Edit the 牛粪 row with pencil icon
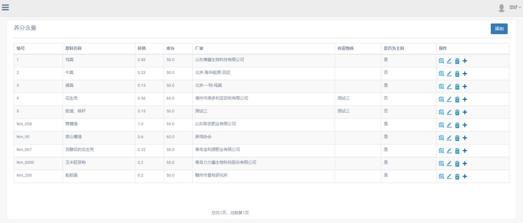Screen dimensions: 523x223 pos(449,74)
